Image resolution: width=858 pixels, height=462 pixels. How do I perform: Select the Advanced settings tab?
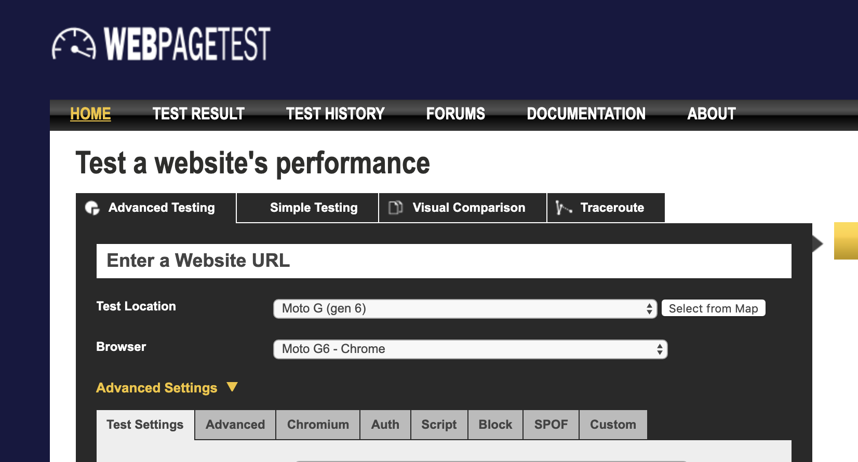[235, 425]
